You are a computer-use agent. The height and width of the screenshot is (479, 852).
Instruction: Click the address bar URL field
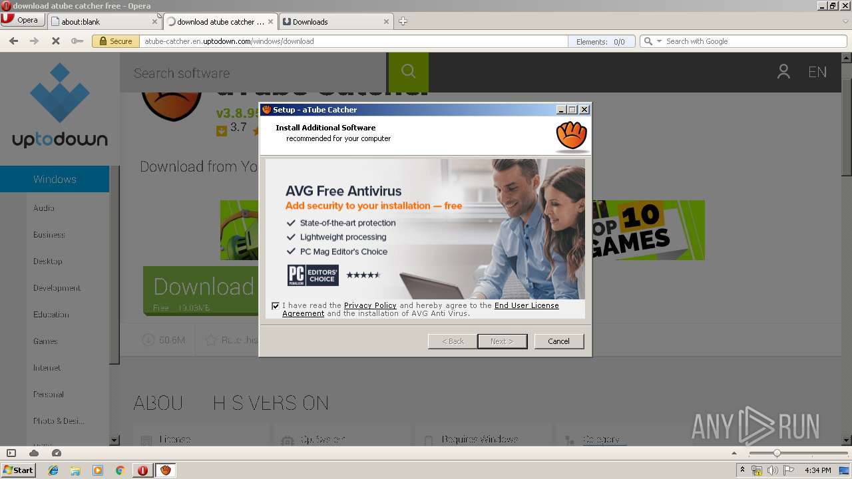353,41
